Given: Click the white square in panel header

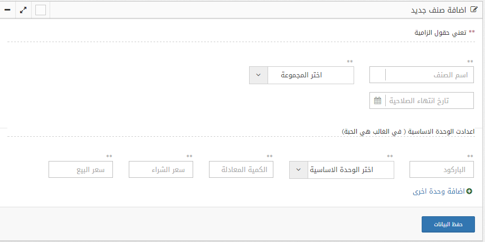Looking at the screenshot, I should coord(41,10).
